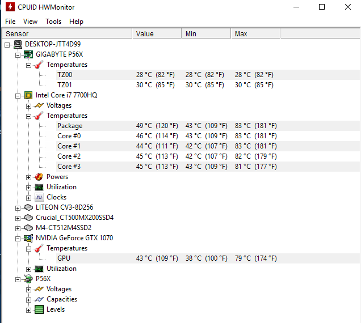Click the M4-CT512M4SSD2 drive icon
The height and width of the screenshot is (323, 361).
pos(28,228)
